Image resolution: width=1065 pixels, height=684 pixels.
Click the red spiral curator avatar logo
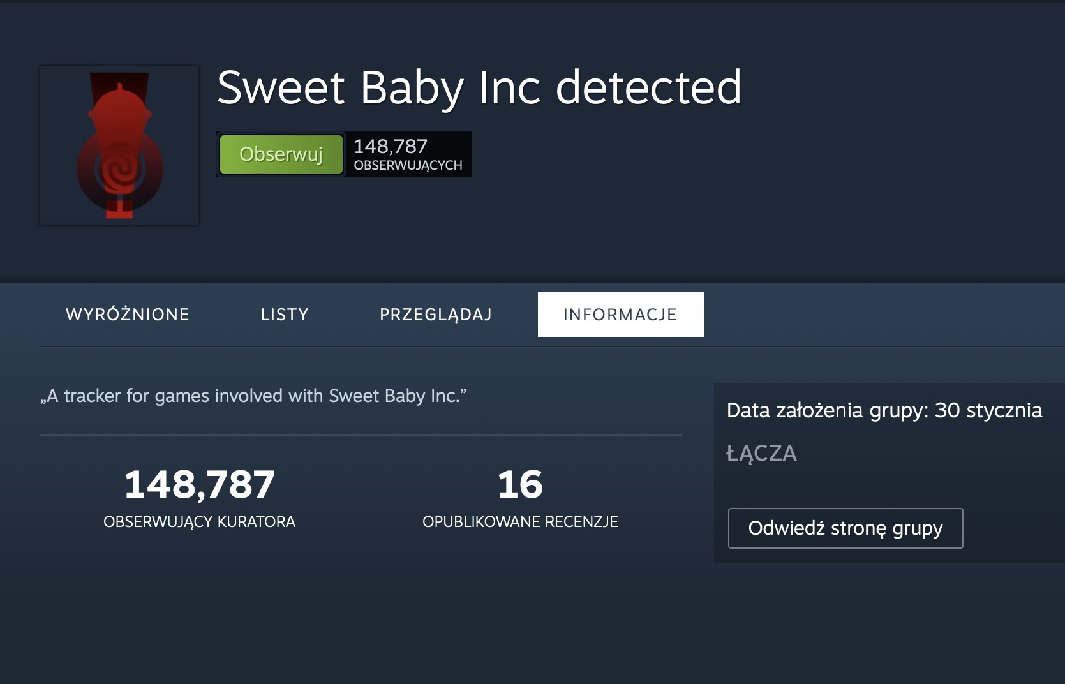pyautogui.click(x=119, y=145)
